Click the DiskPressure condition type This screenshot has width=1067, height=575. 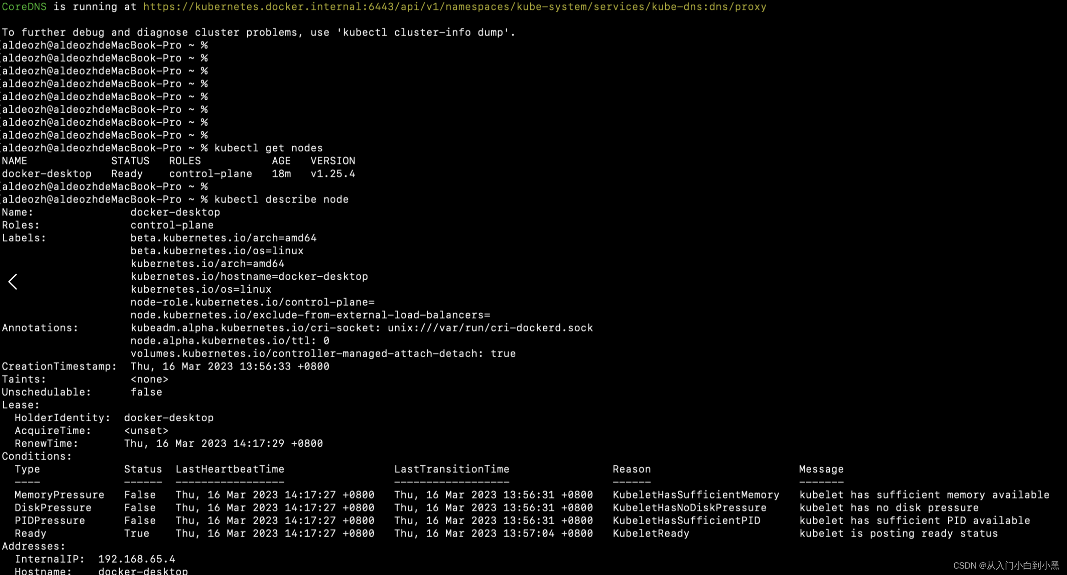[x=53, y=508]
